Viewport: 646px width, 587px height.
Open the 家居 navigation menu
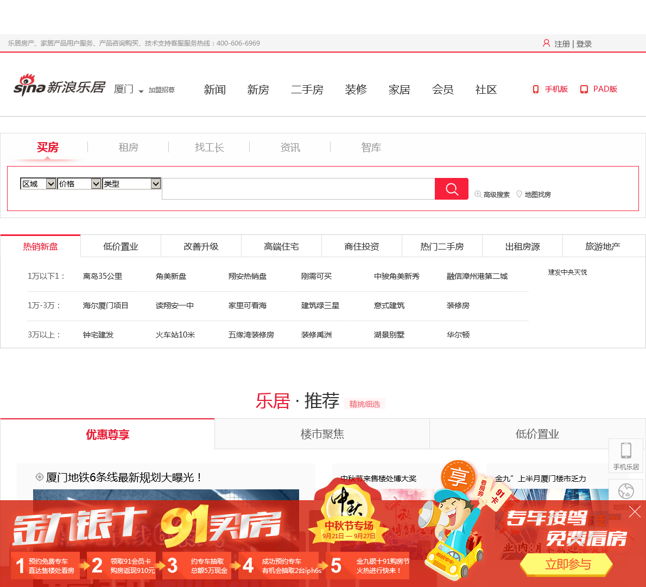coord(399,90)
